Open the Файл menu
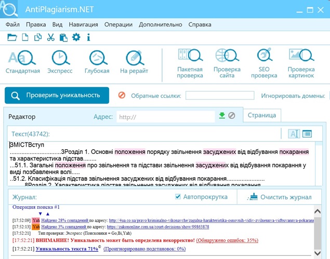Viewport: 330px width, 259px height. pyautogui.click(x=12, y=24)
